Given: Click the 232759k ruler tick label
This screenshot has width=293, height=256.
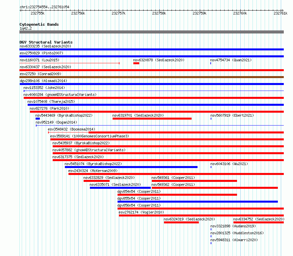Looking at the screenshot, I should (200, 13).
